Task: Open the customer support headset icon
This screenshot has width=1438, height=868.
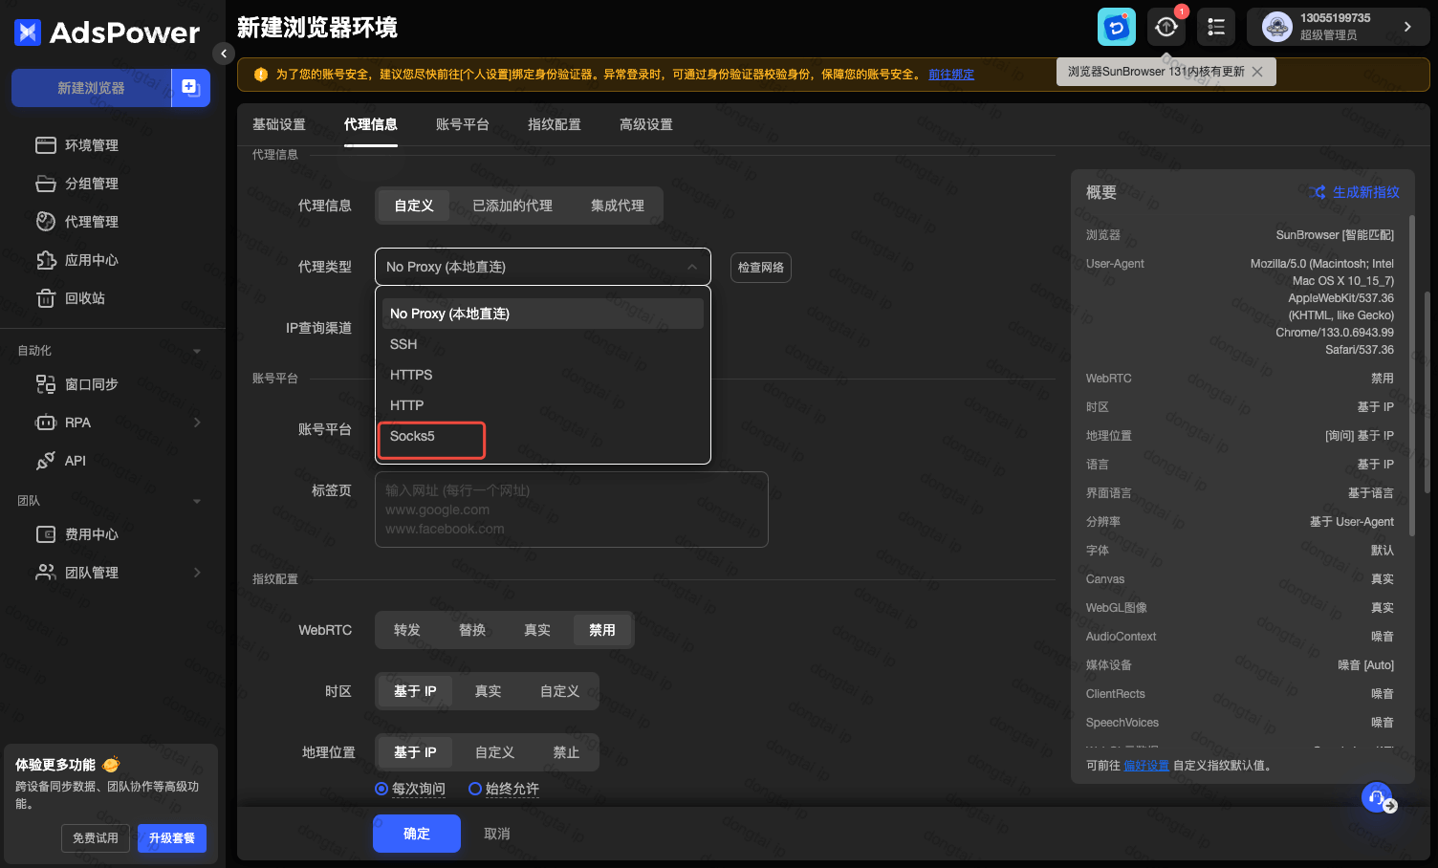Action: pos(1377,797)
